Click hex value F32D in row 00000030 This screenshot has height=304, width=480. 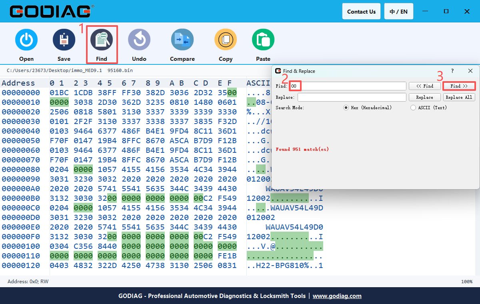pyautogui.click(x=227, y=122)
